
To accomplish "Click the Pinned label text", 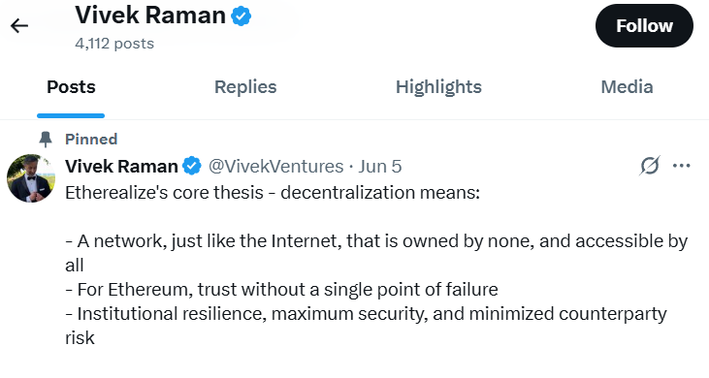I will tap(91, 140).
